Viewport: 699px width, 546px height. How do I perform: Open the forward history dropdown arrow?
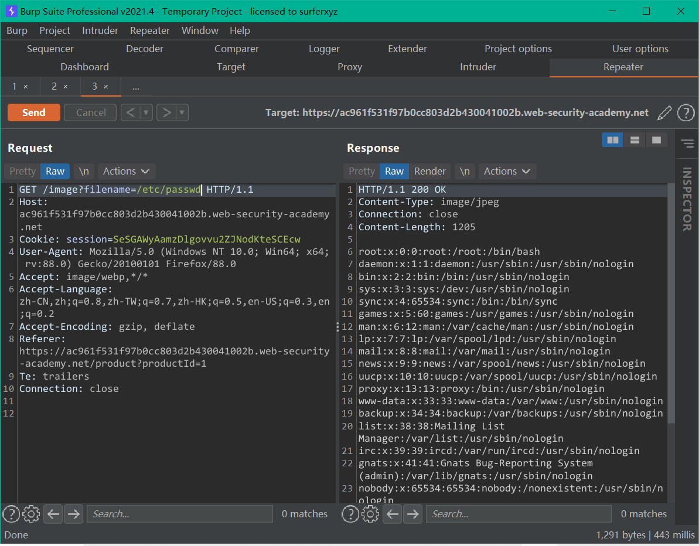coord(182,112)
